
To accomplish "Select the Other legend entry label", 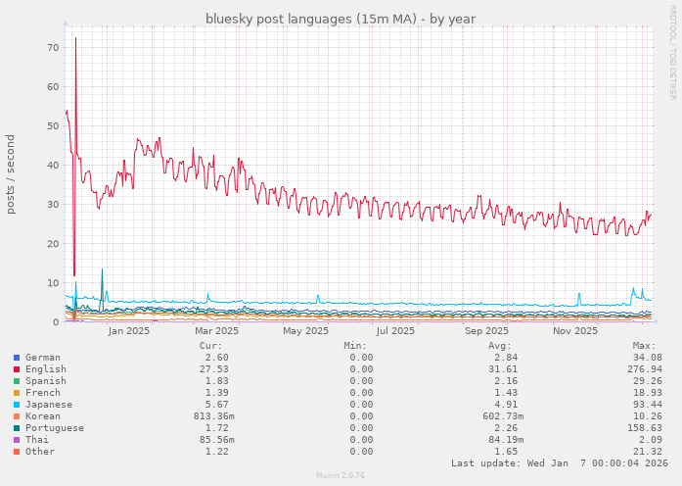I will pos(39,452).
